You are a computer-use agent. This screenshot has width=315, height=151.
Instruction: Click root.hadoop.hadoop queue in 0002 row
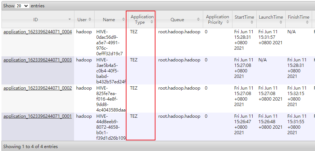[x=179, y=88]
